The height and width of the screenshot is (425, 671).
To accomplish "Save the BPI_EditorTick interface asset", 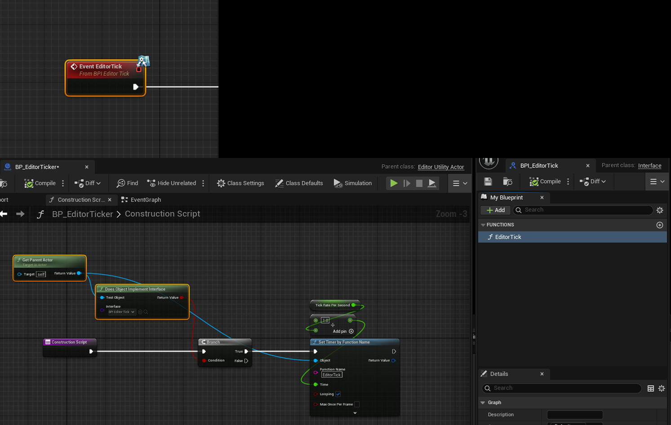I will coord(488,181).
